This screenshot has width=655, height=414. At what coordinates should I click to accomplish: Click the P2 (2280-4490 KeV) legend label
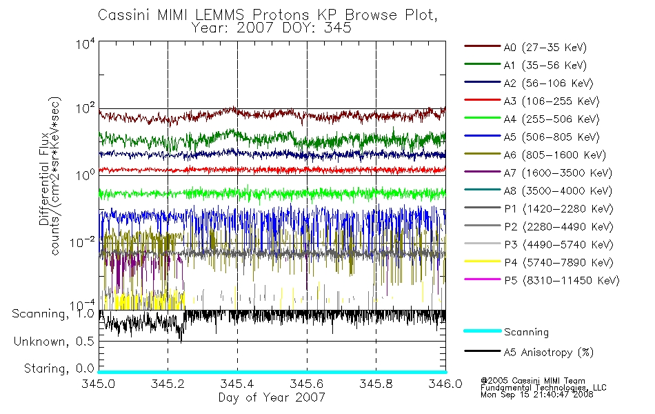coord(558,227)
